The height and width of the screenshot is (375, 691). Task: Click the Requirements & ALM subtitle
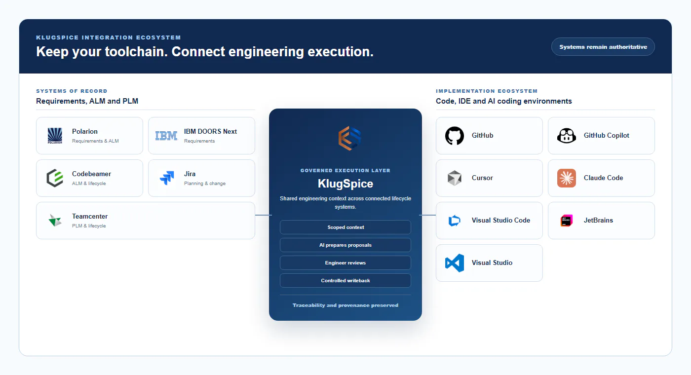(95, 141)
